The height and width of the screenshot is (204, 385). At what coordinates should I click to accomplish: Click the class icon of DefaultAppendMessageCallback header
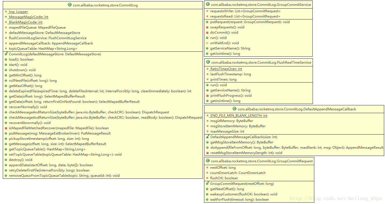(234, 109)
